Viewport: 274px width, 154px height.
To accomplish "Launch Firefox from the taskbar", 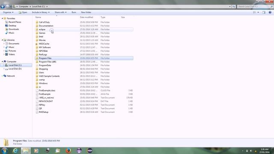I will (x=68, y=151).
